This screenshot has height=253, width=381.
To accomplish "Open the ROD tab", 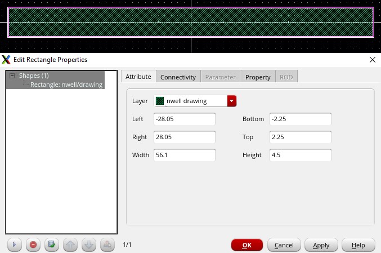I will (286, 77).
